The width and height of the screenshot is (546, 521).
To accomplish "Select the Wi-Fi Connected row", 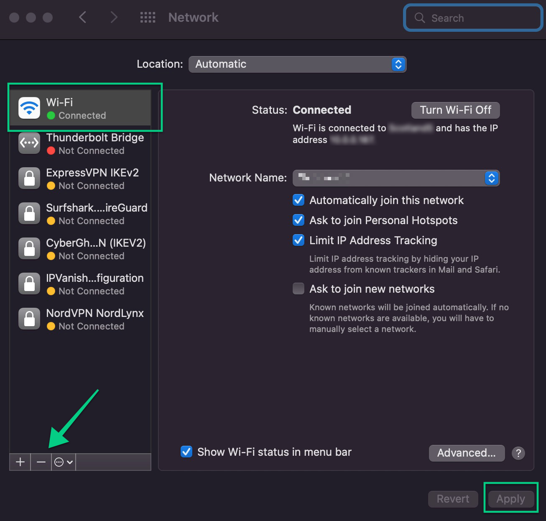I will (x=80, y=108).
